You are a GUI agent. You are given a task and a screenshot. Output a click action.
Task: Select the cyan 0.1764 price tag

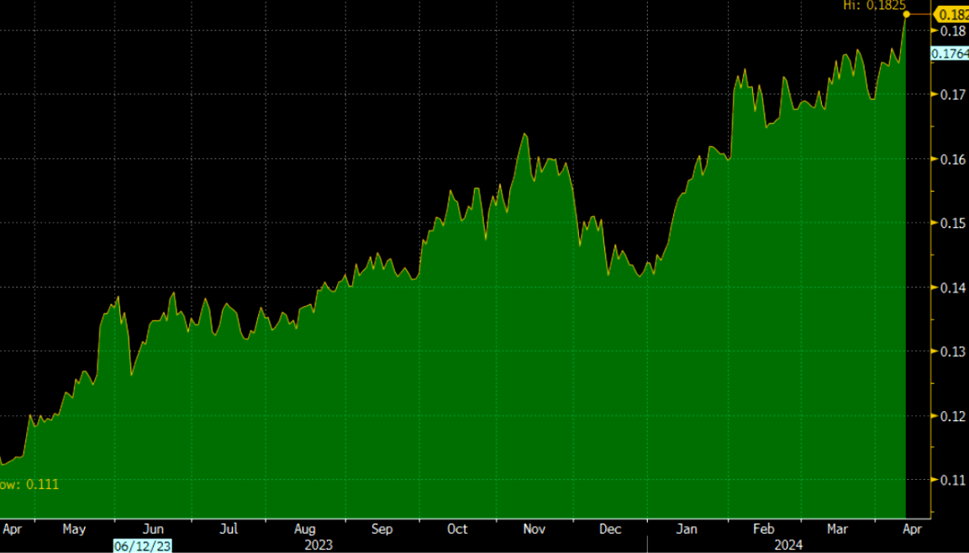coord(949,54)
